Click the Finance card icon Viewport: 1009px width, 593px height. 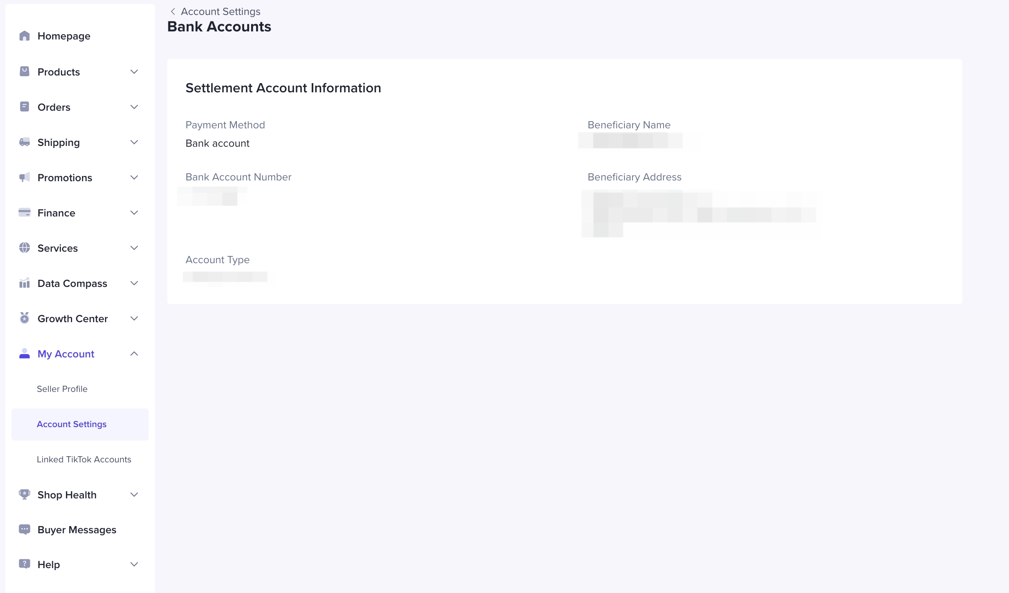25,213
